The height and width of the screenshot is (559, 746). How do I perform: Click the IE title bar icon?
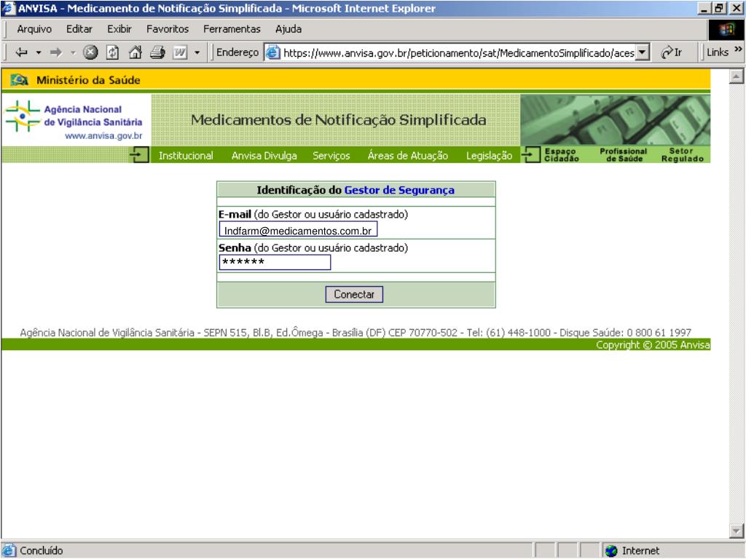coord(8,8)
